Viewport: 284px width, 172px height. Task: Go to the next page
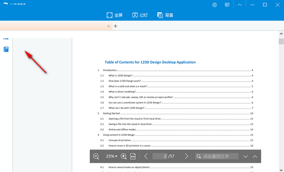[x=186, y=156]
